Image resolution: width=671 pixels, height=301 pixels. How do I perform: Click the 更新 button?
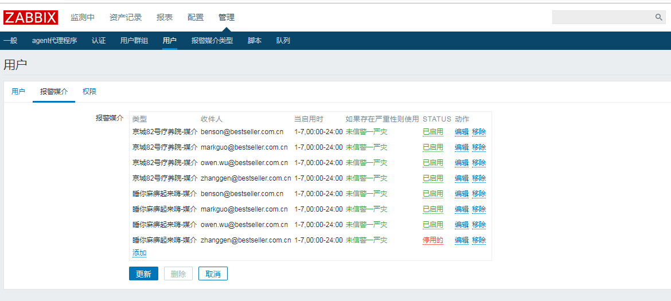click(144, 273)
